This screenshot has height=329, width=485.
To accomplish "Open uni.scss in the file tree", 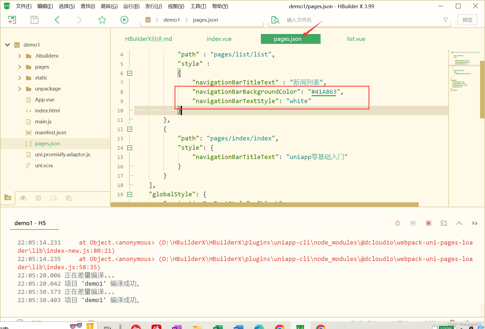I will point(44,166).
